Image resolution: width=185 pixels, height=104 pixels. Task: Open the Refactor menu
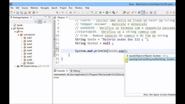pyautogui.click(x=34, y=8)
